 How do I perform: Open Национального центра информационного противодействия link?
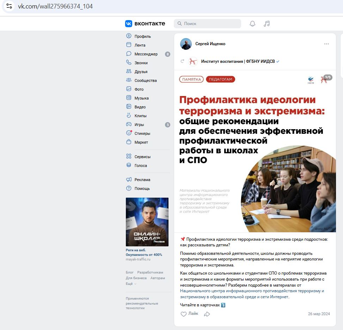252,294
